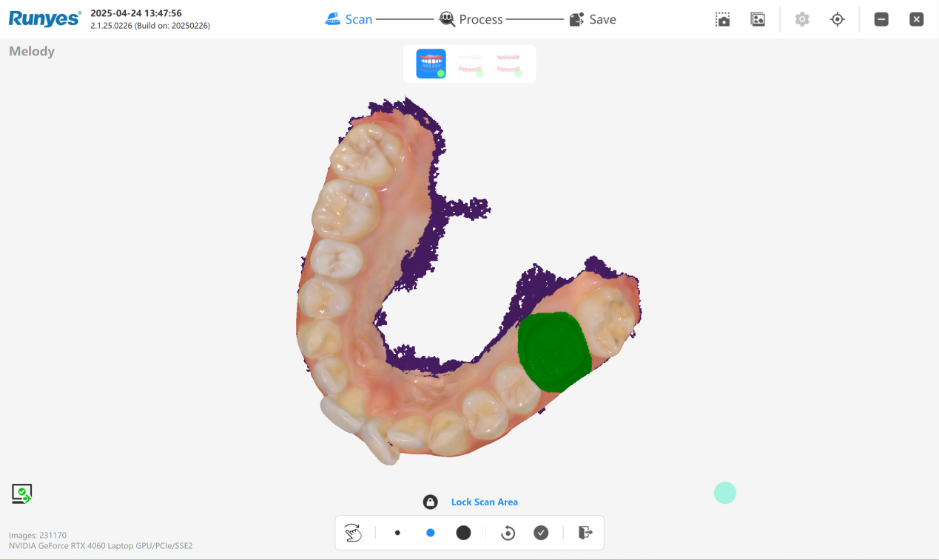This screenshot has width=939, height=560.
Task: Click the Lock Scan Area label
Action: [x=485, y=502]
